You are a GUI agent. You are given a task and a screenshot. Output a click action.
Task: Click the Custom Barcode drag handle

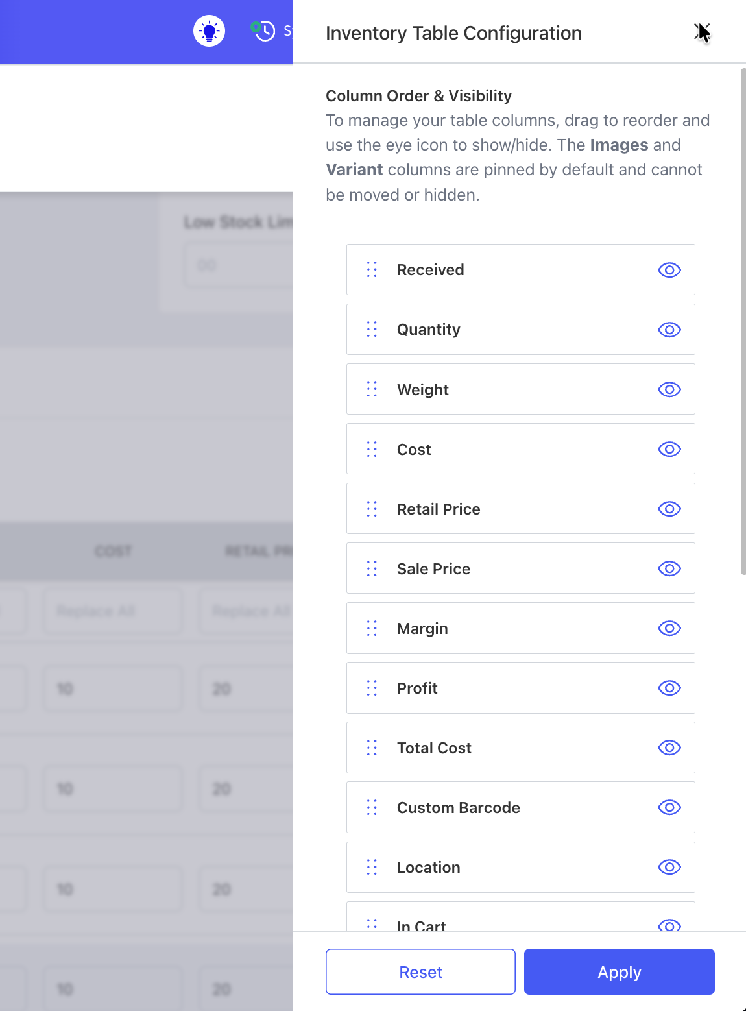(x=372, y=807)
